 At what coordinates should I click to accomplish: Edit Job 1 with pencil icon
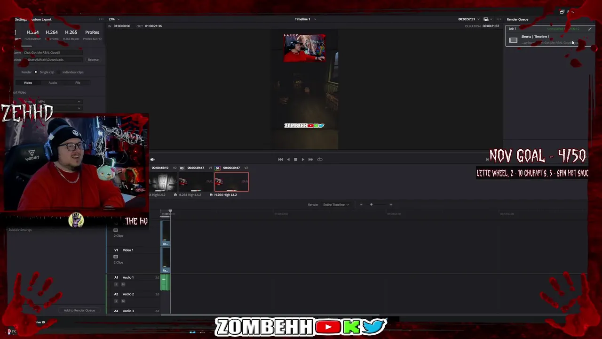pyautogui.click(x=590, y=29)
